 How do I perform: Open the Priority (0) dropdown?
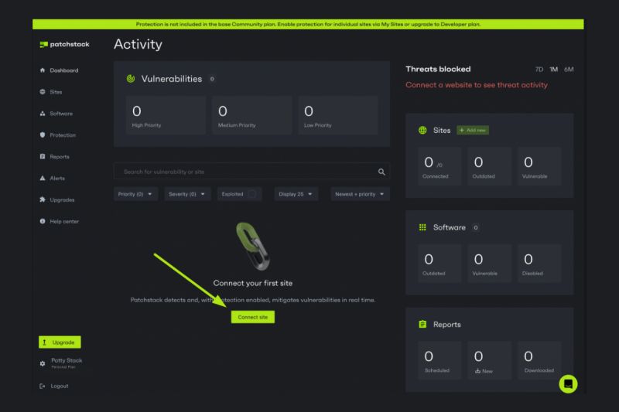pyautogui.click(x=135, y=194)
